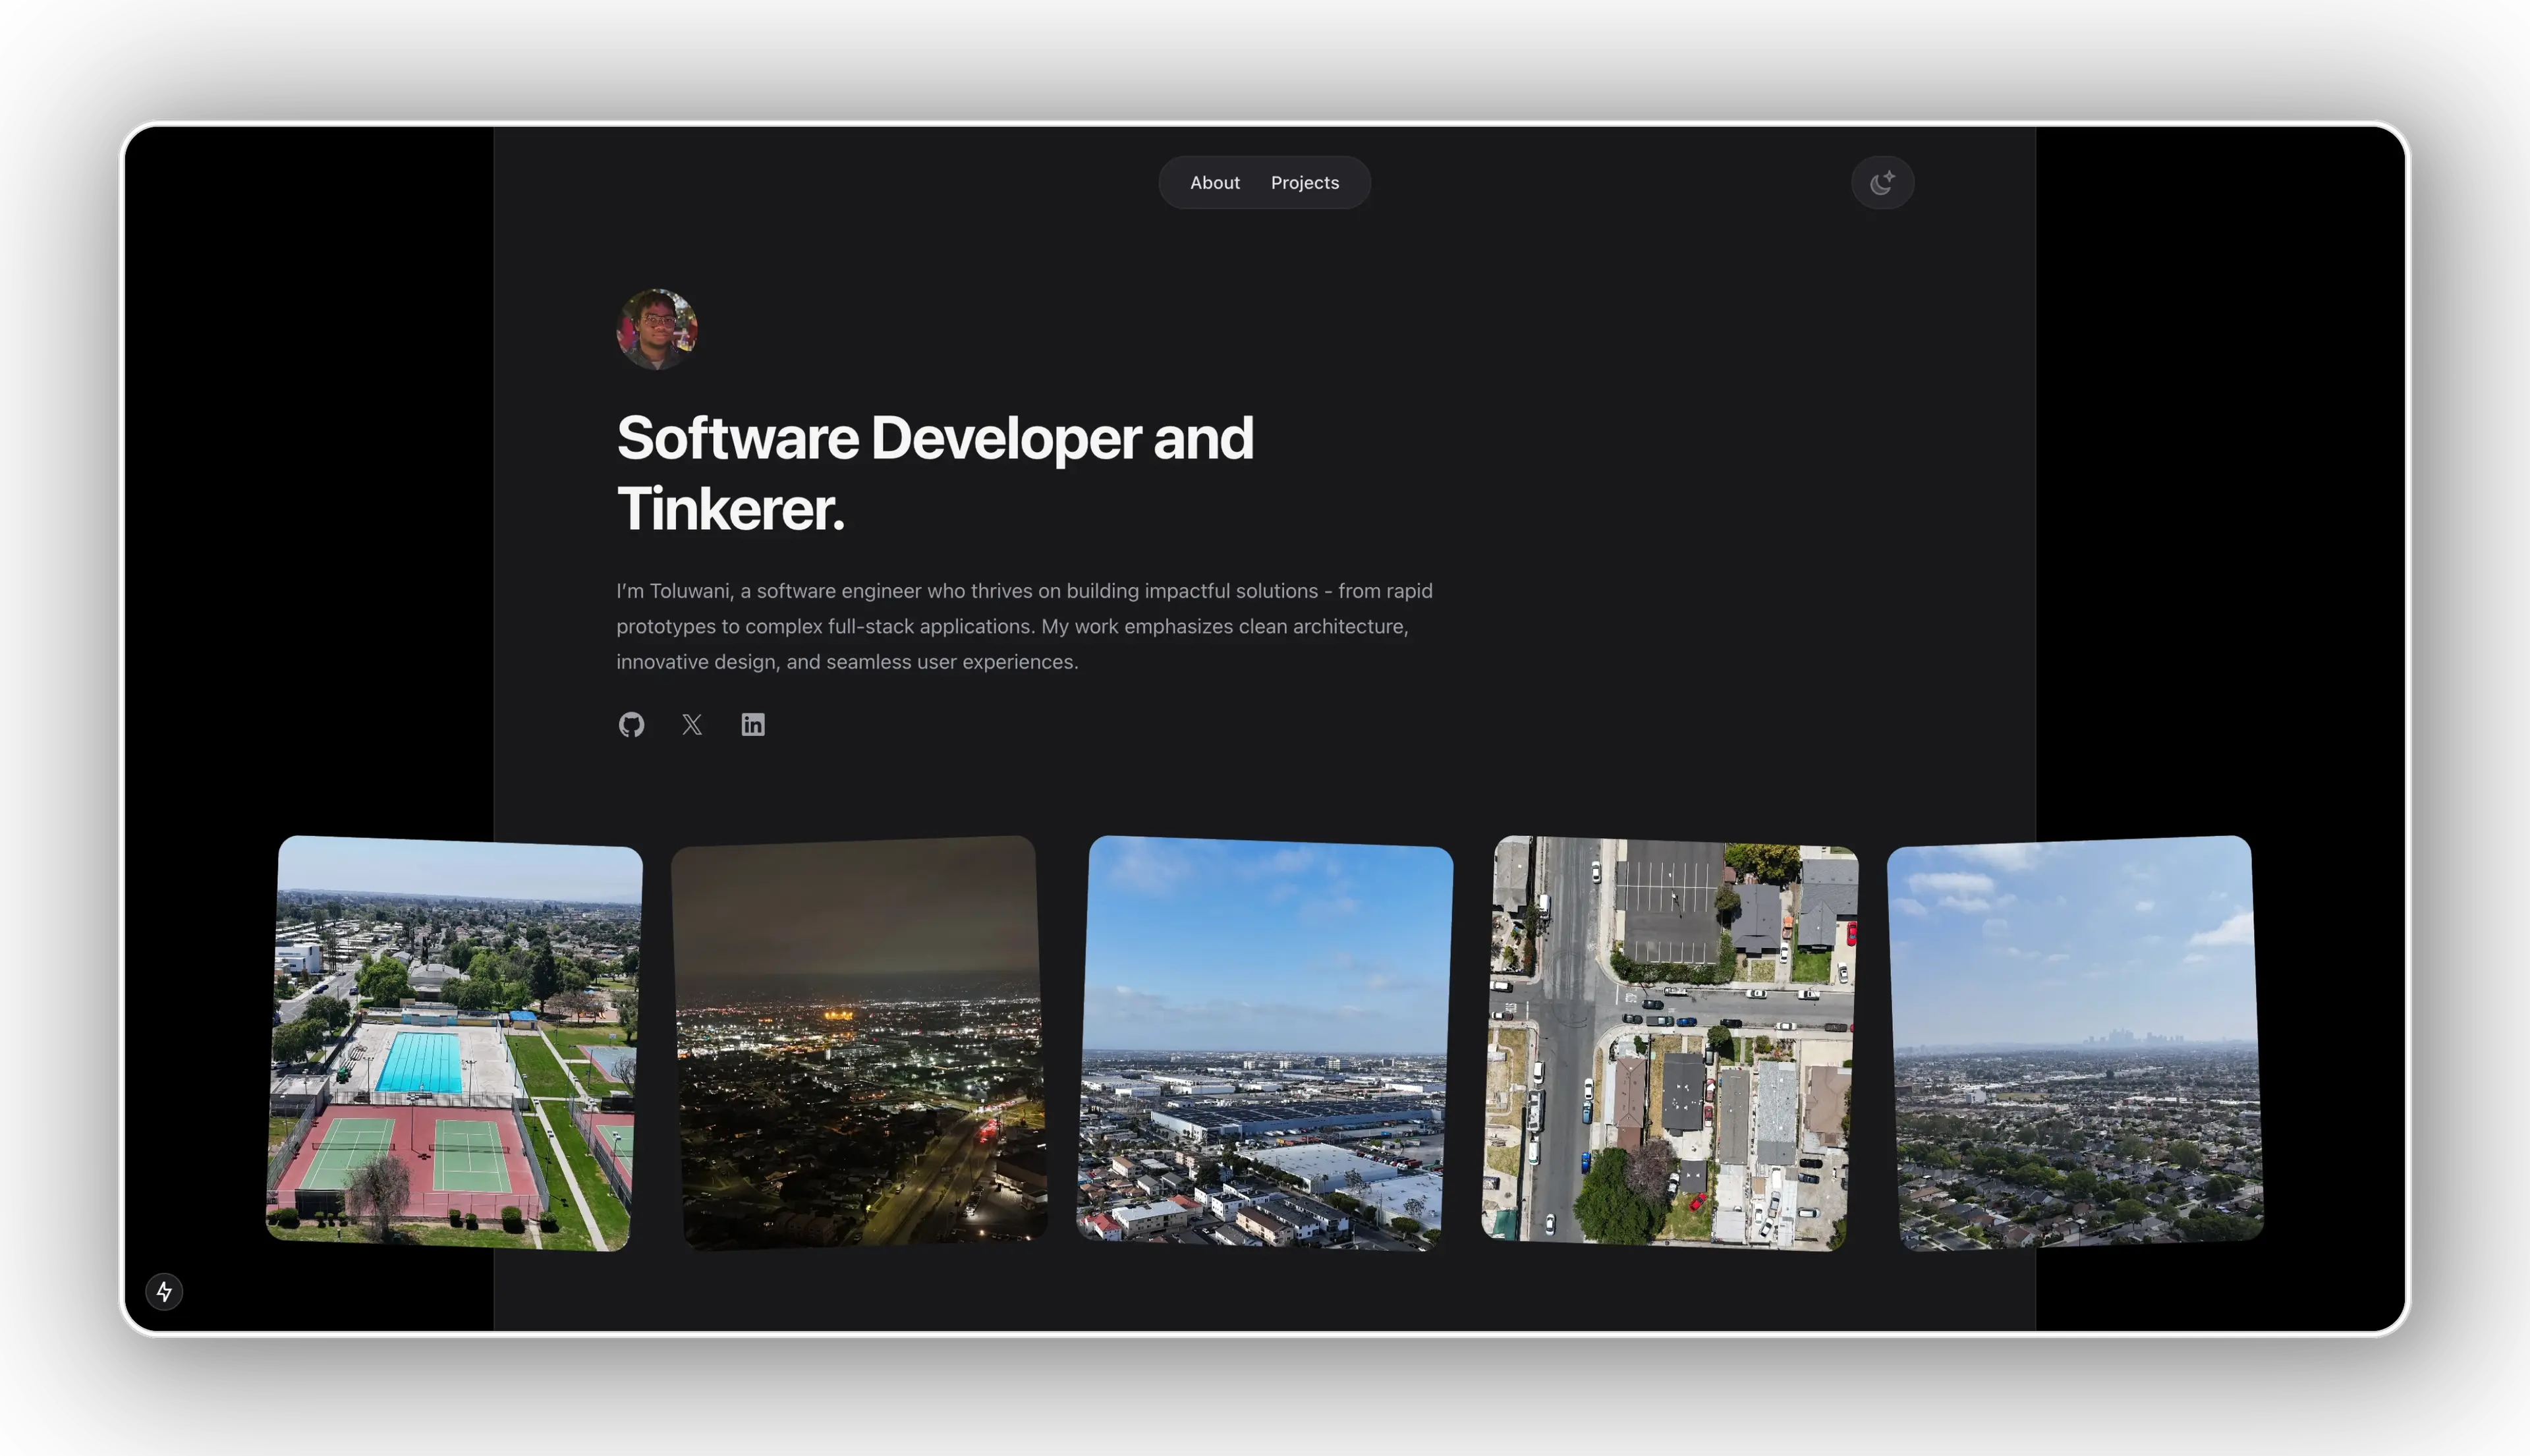Open the GitHub profile icon
The width and height of the screenshot is (2530, 1456).
pyautogui.click(x=631, y=724)
